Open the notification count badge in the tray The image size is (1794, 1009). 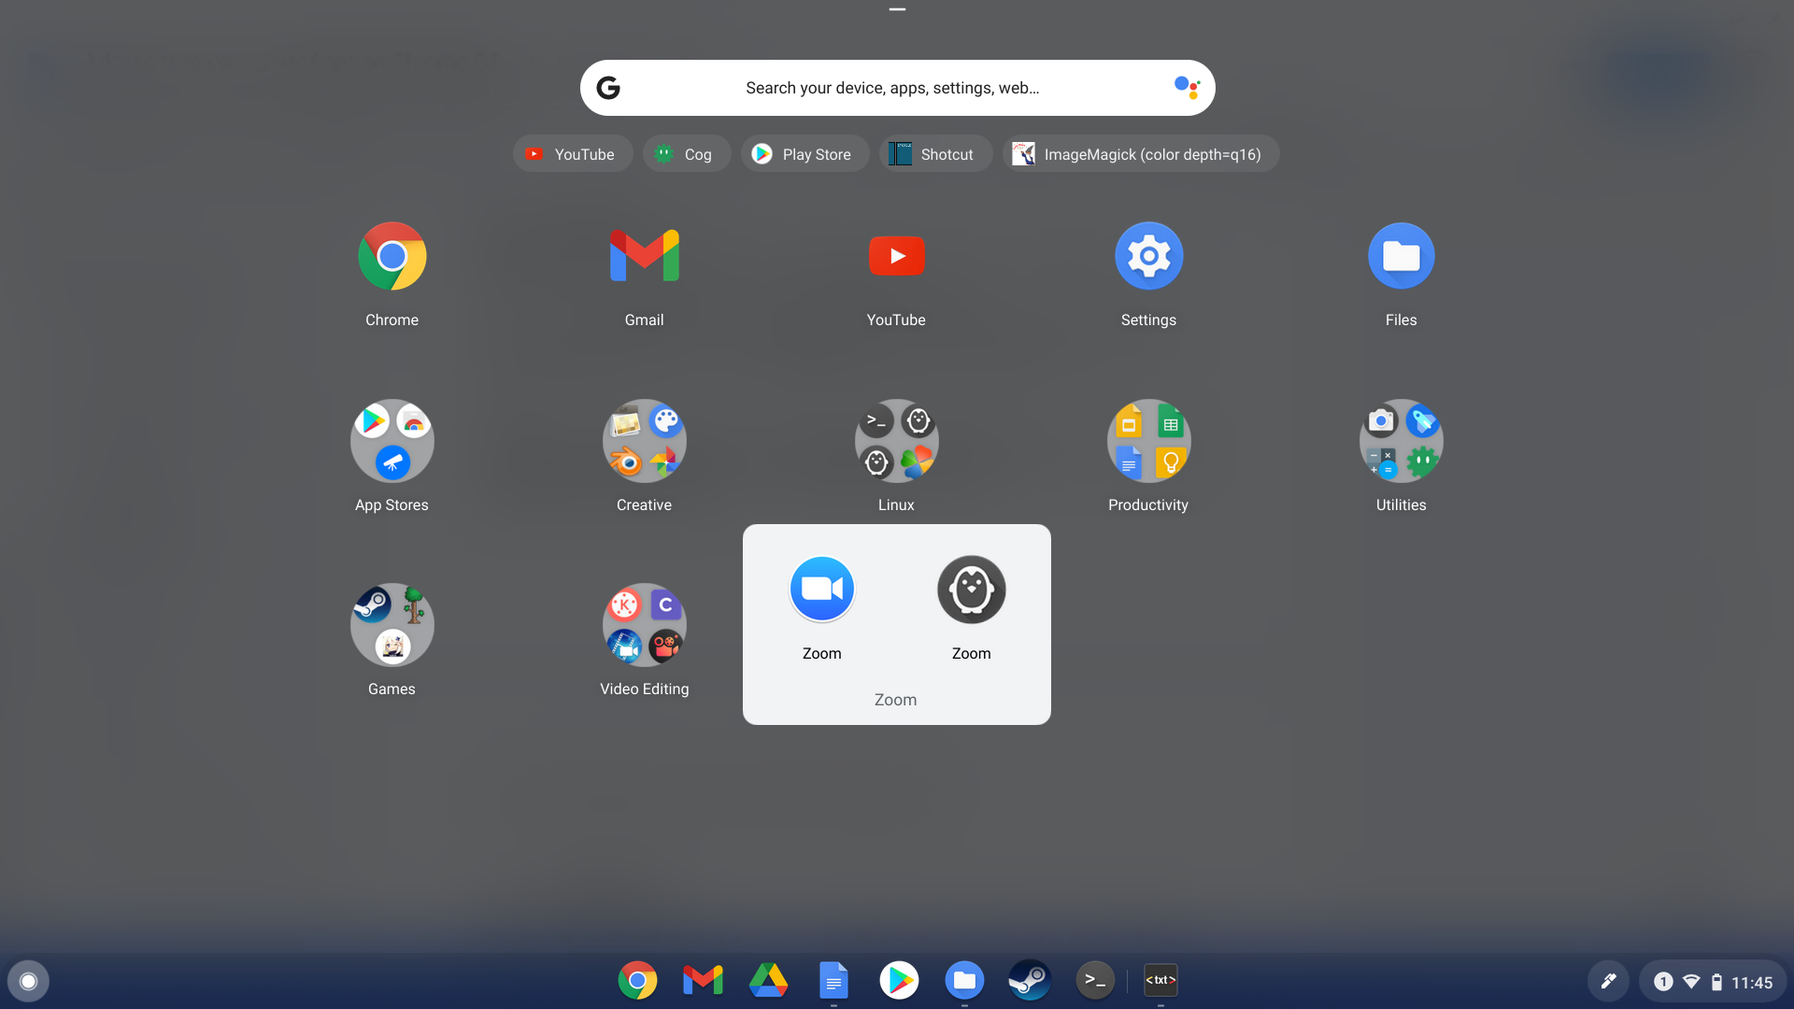[1663, 982]
